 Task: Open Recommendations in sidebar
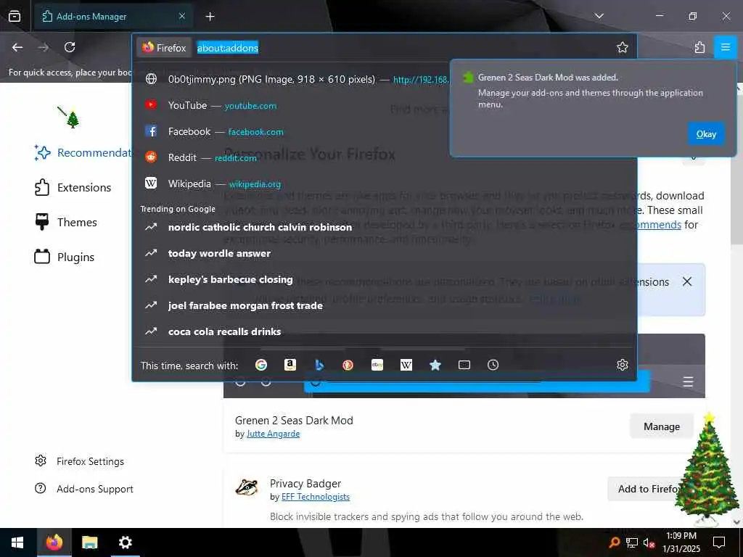point(83,152)
